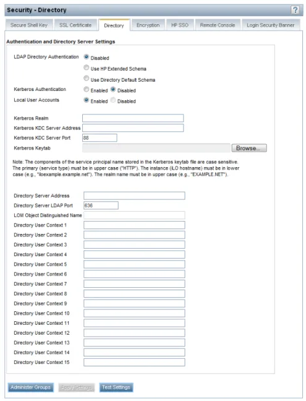Click the Directory User Context 2 field
The image size is (306, 401).
coord(134,235)
